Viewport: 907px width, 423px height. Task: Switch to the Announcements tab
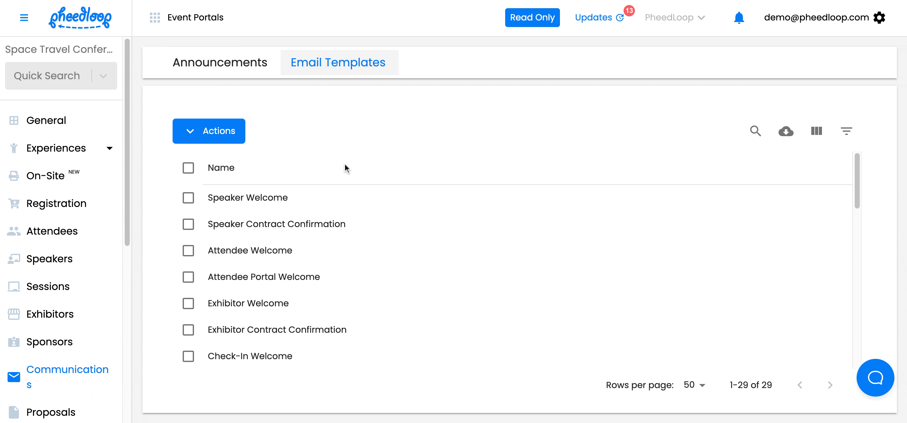pos(220,63)
